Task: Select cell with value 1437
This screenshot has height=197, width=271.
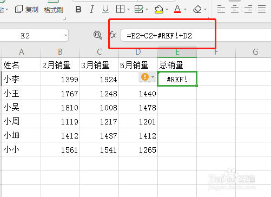Action: point(100,135)
